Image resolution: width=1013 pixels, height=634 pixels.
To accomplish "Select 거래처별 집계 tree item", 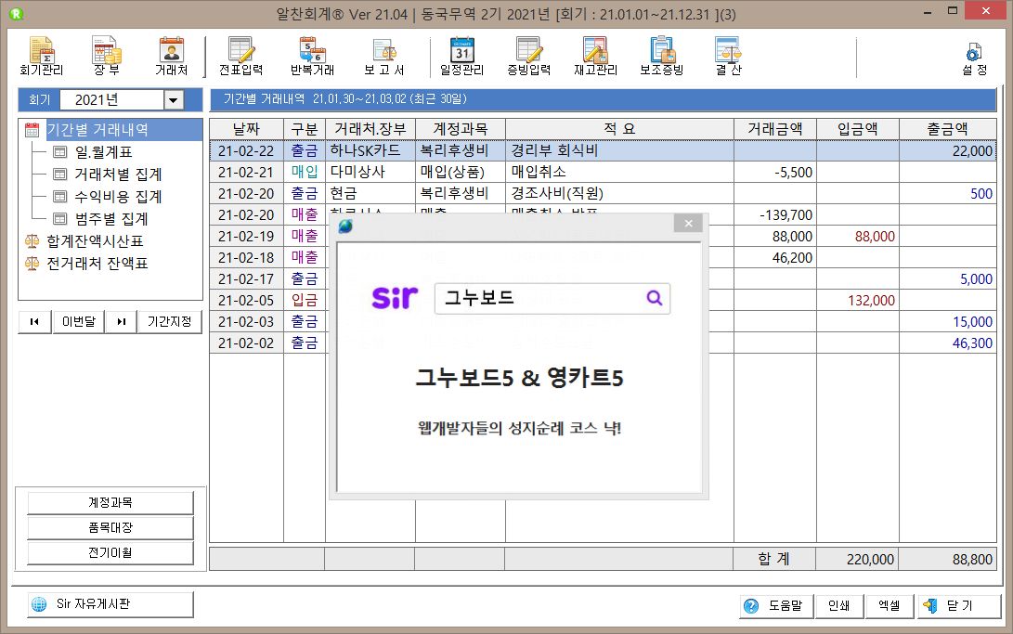I will (x=118, y=175).
